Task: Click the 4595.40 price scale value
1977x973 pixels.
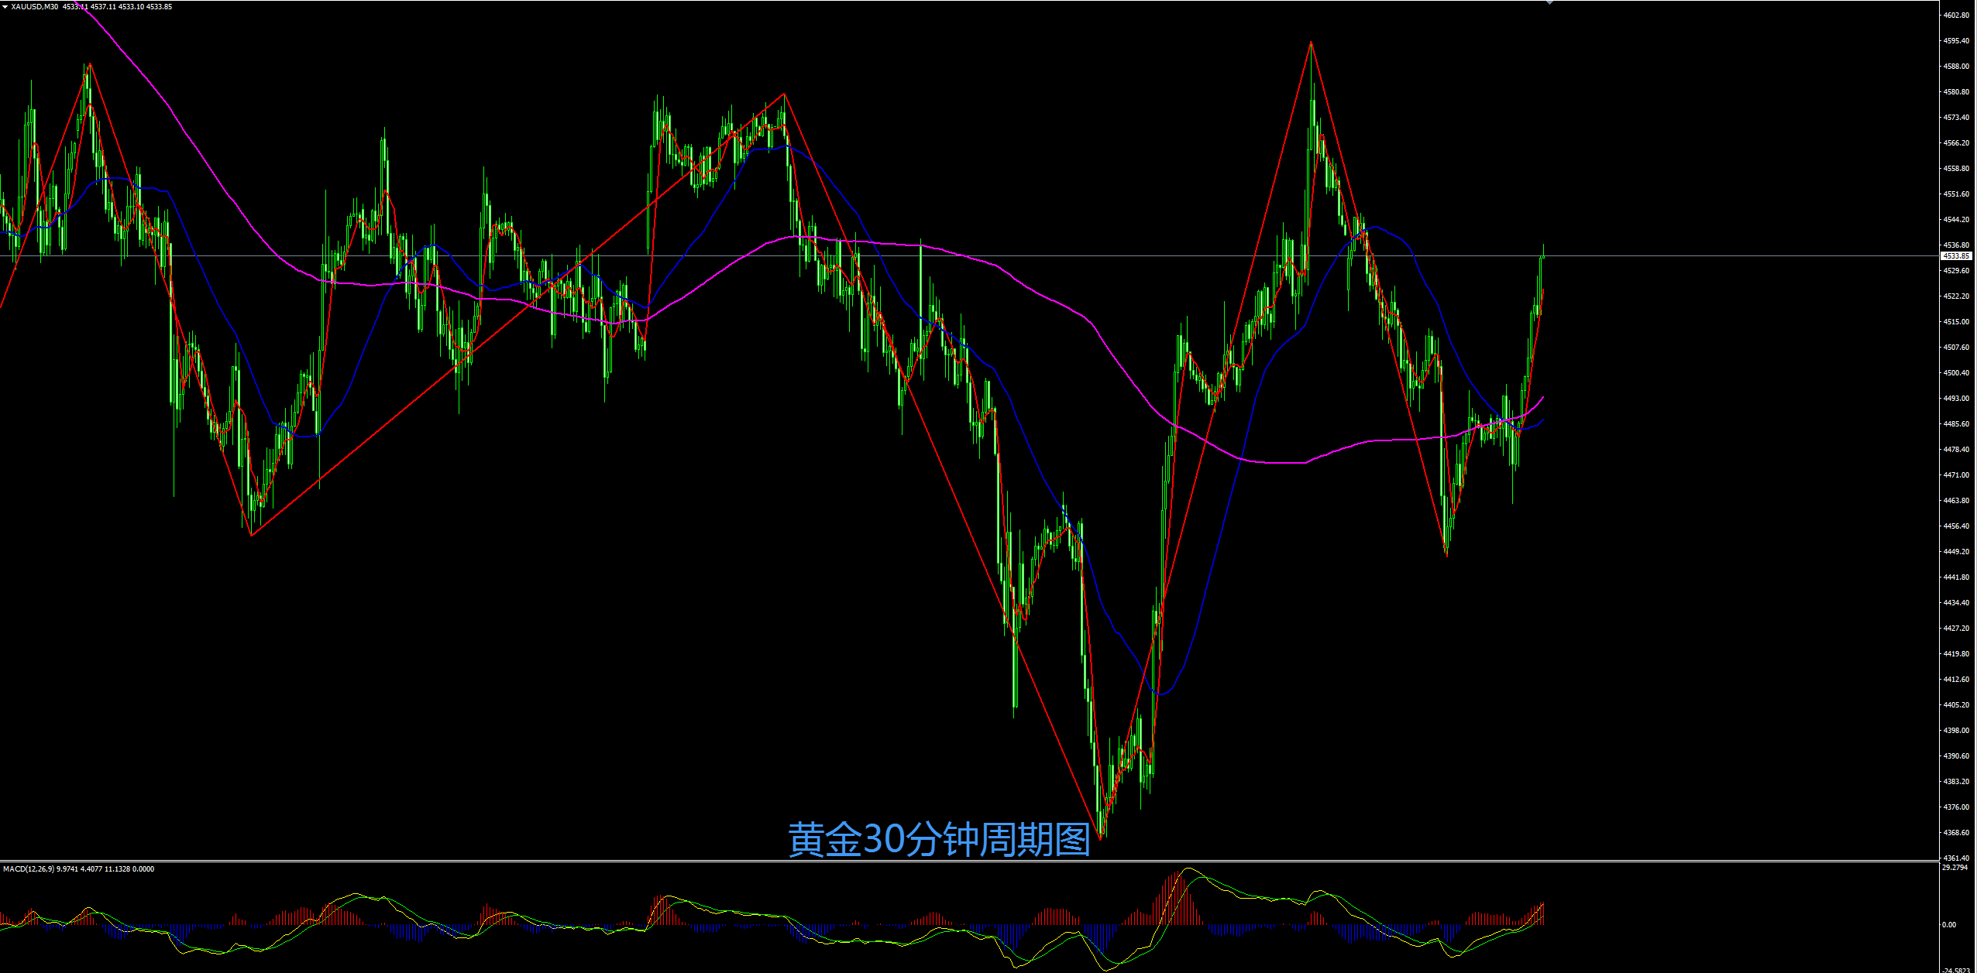Action: click(x=1956, y=41)
